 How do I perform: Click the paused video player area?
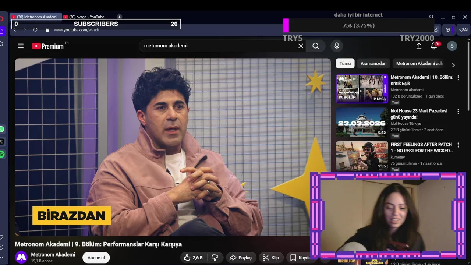[x=173, y=147]
